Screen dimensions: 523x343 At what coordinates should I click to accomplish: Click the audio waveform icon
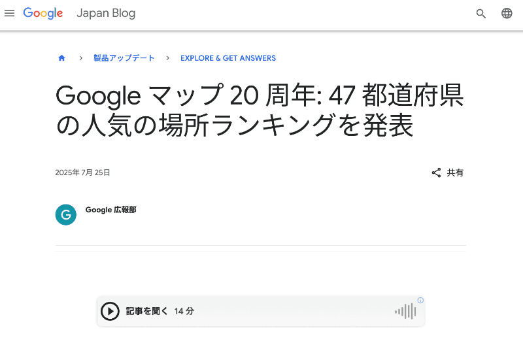(x=405, y=312)
